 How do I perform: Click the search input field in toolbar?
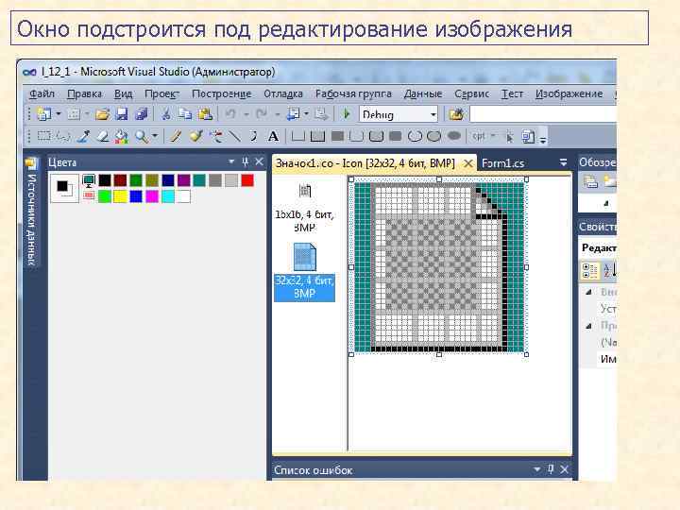coord(543,114)
